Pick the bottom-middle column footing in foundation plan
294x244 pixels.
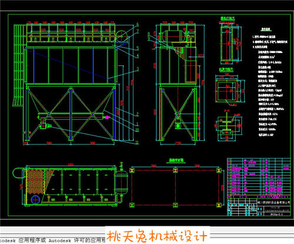tap(175, 205)
